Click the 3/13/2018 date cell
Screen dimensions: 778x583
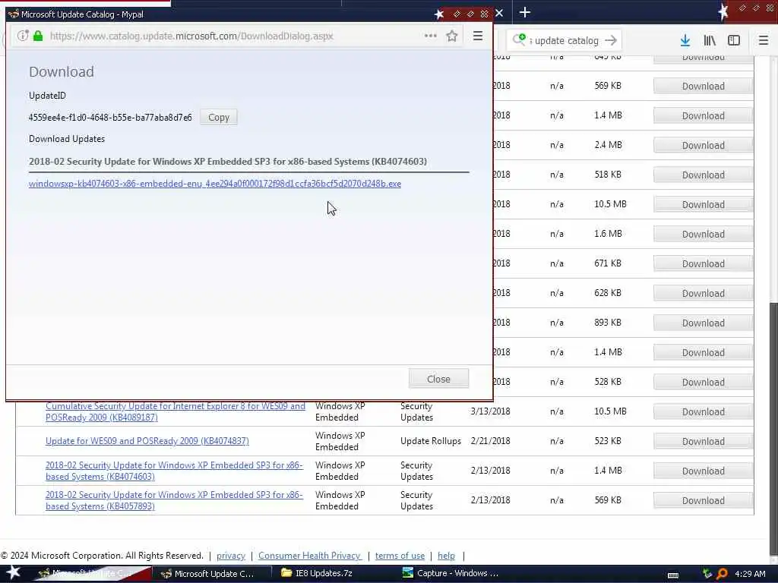[490, 411]
